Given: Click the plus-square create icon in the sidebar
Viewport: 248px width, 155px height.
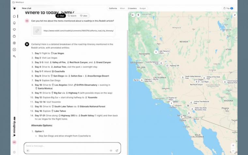Looking at the screenshot, I should click(x=14, y=50).
